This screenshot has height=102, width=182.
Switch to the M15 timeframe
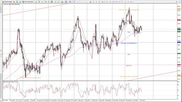[x=113, y=2]
